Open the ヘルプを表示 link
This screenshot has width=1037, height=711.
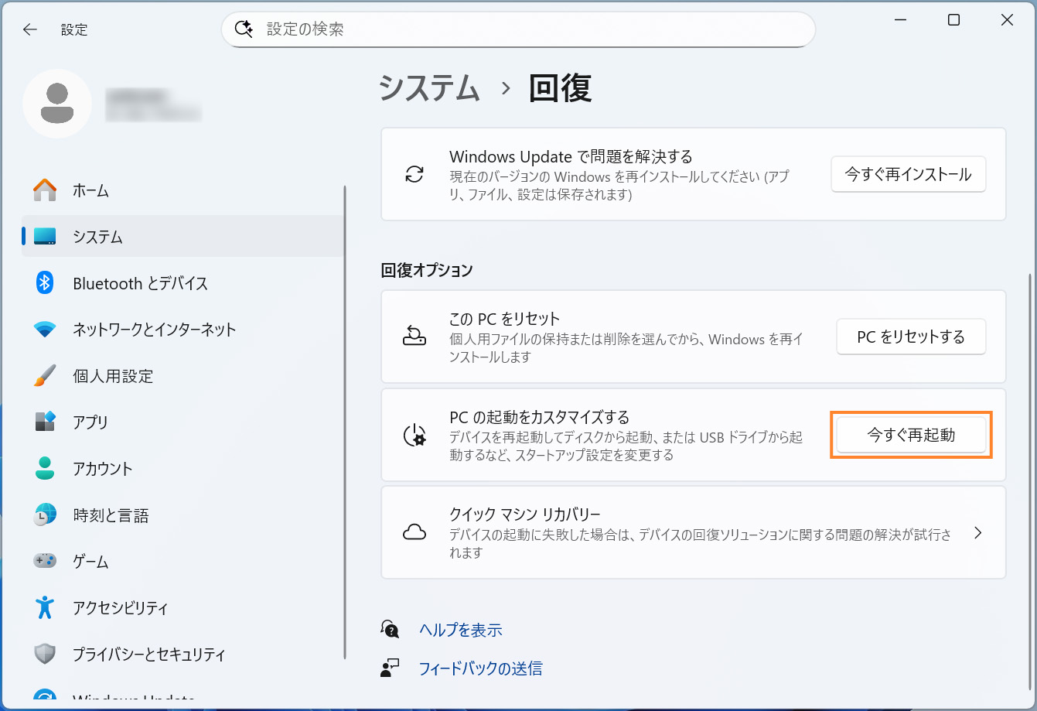click(x=461, y=630)
